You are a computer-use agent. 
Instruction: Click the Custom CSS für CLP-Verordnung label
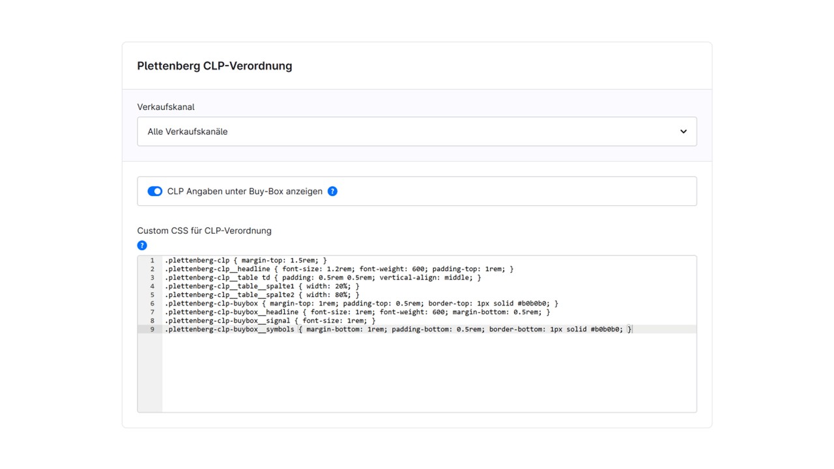pos(204,231)
